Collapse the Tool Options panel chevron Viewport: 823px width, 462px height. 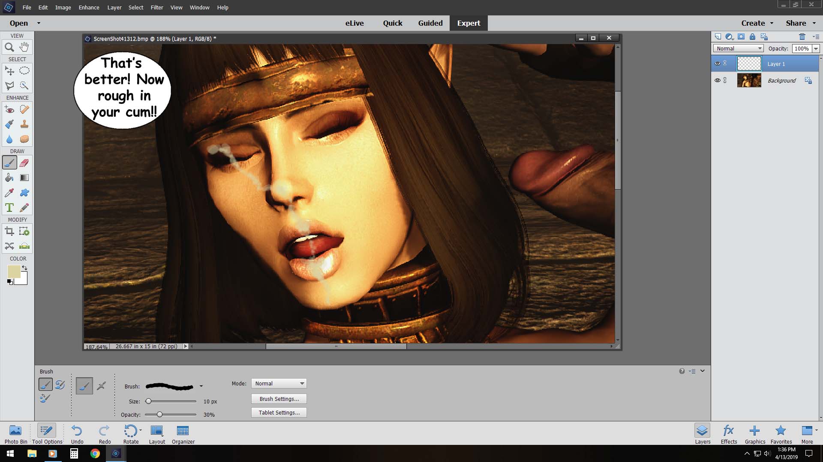pyautogui.click(x=703, y=371)
